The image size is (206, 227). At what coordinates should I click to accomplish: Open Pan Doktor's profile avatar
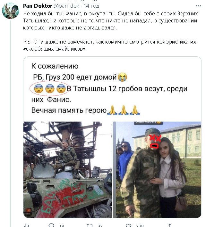click(11, 11)
